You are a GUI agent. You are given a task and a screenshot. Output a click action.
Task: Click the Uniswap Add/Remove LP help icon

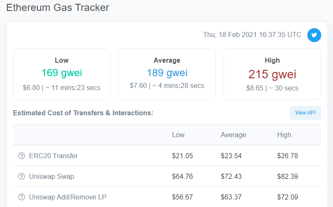[x=21, y=197]
